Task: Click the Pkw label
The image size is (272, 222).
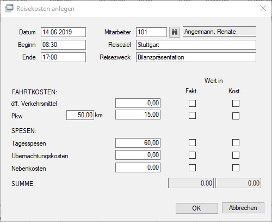Action: [17, 116]
